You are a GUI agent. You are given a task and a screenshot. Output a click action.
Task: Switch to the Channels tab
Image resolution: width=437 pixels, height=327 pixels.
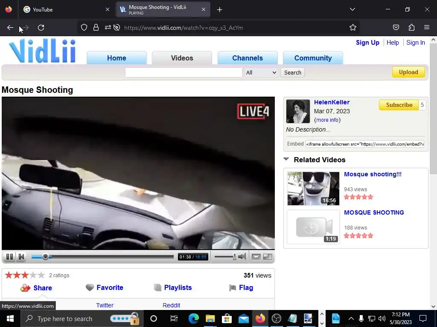[248, 58]
